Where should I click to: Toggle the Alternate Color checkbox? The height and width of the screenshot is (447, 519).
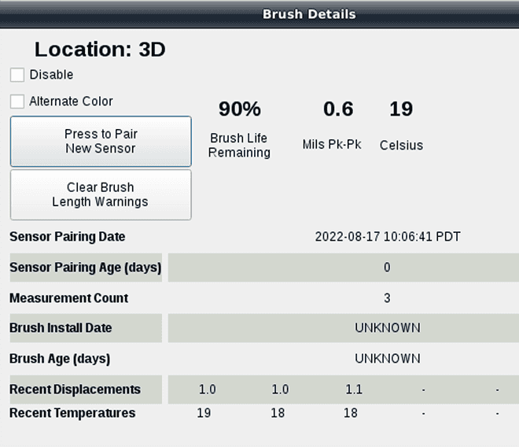pyautogui.click(x=17, y=102)
